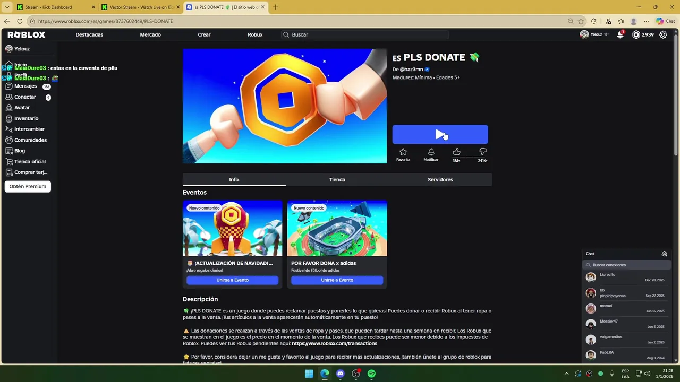Toggle the Notificar bell for this game
This screenshot has width=680, height=382.
tap(431, 154)
